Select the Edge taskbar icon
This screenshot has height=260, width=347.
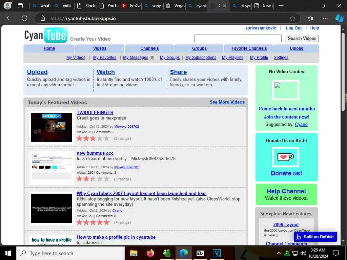click(183, 253)
